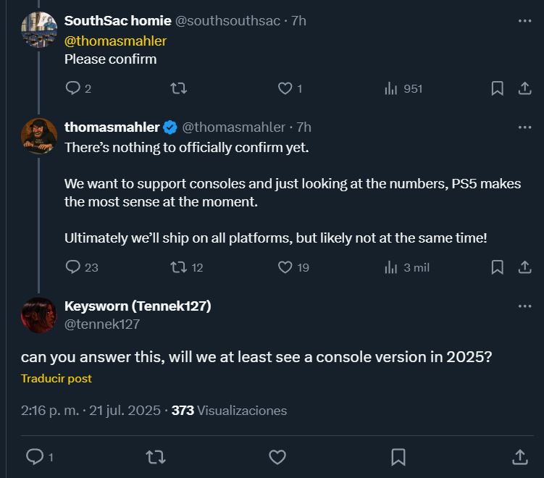Like Keysworn's main post
This screenshot has height=478, width=544.
pos(277,457)
